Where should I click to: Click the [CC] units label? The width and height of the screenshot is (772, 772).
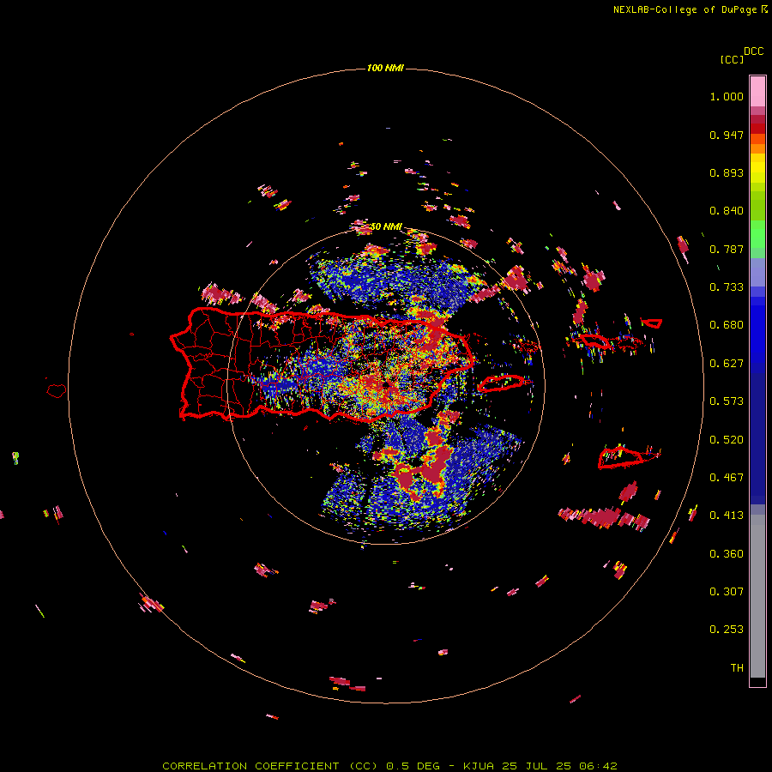tap(732, 59)
